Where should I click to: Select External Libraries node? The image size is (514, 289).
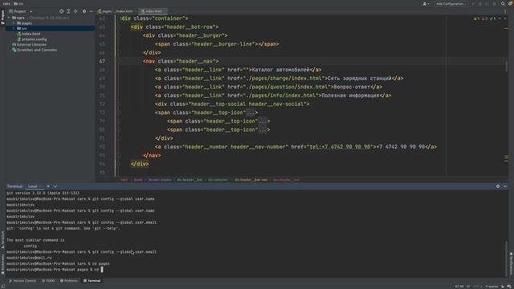29,44
